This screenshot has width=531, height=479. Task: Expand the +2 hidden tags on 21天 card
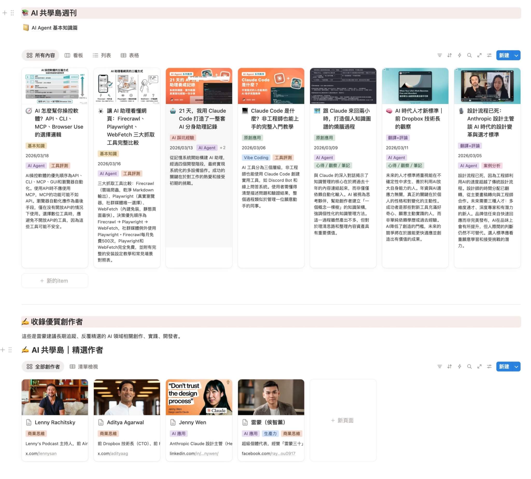tap(222, 148)
